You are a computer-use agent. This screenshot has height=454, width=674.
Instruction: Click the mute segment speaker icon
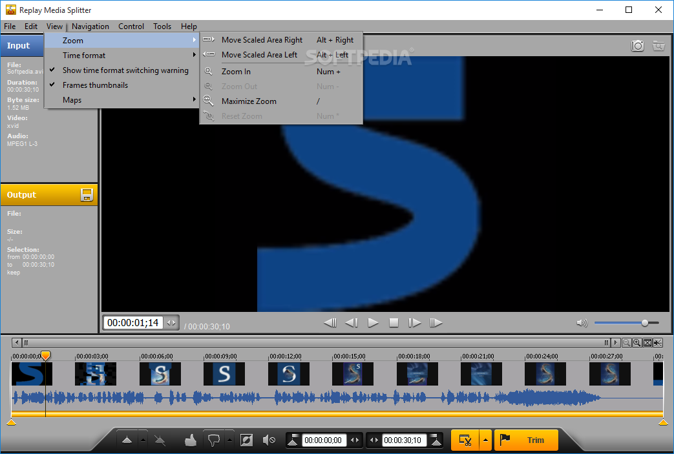269,440
